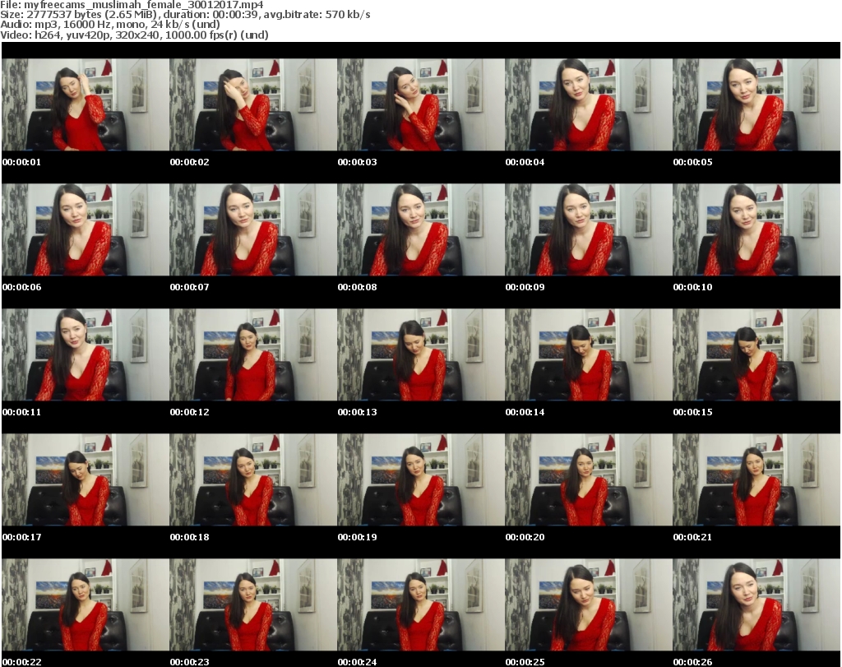Click the 00:00:05 timestamp label
The width and height of the screenshot is (842, 667).
[692, 162]
